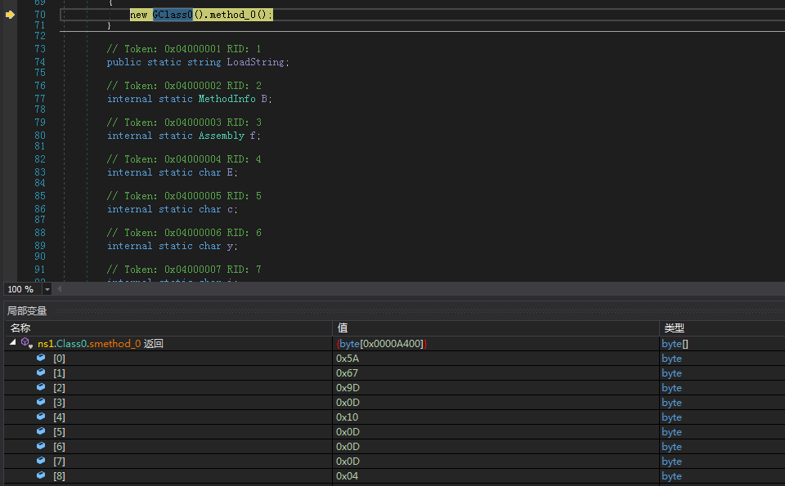Click line number 73 in the gutter
Image resolution: width=785 pixels, height=486 pixels.
point(39,48)
